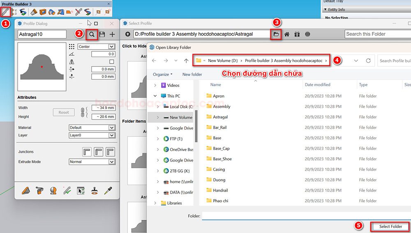411x233 pixels.
Task: Open address bar previous locations dropdown
Action: [x=356, y=61]
